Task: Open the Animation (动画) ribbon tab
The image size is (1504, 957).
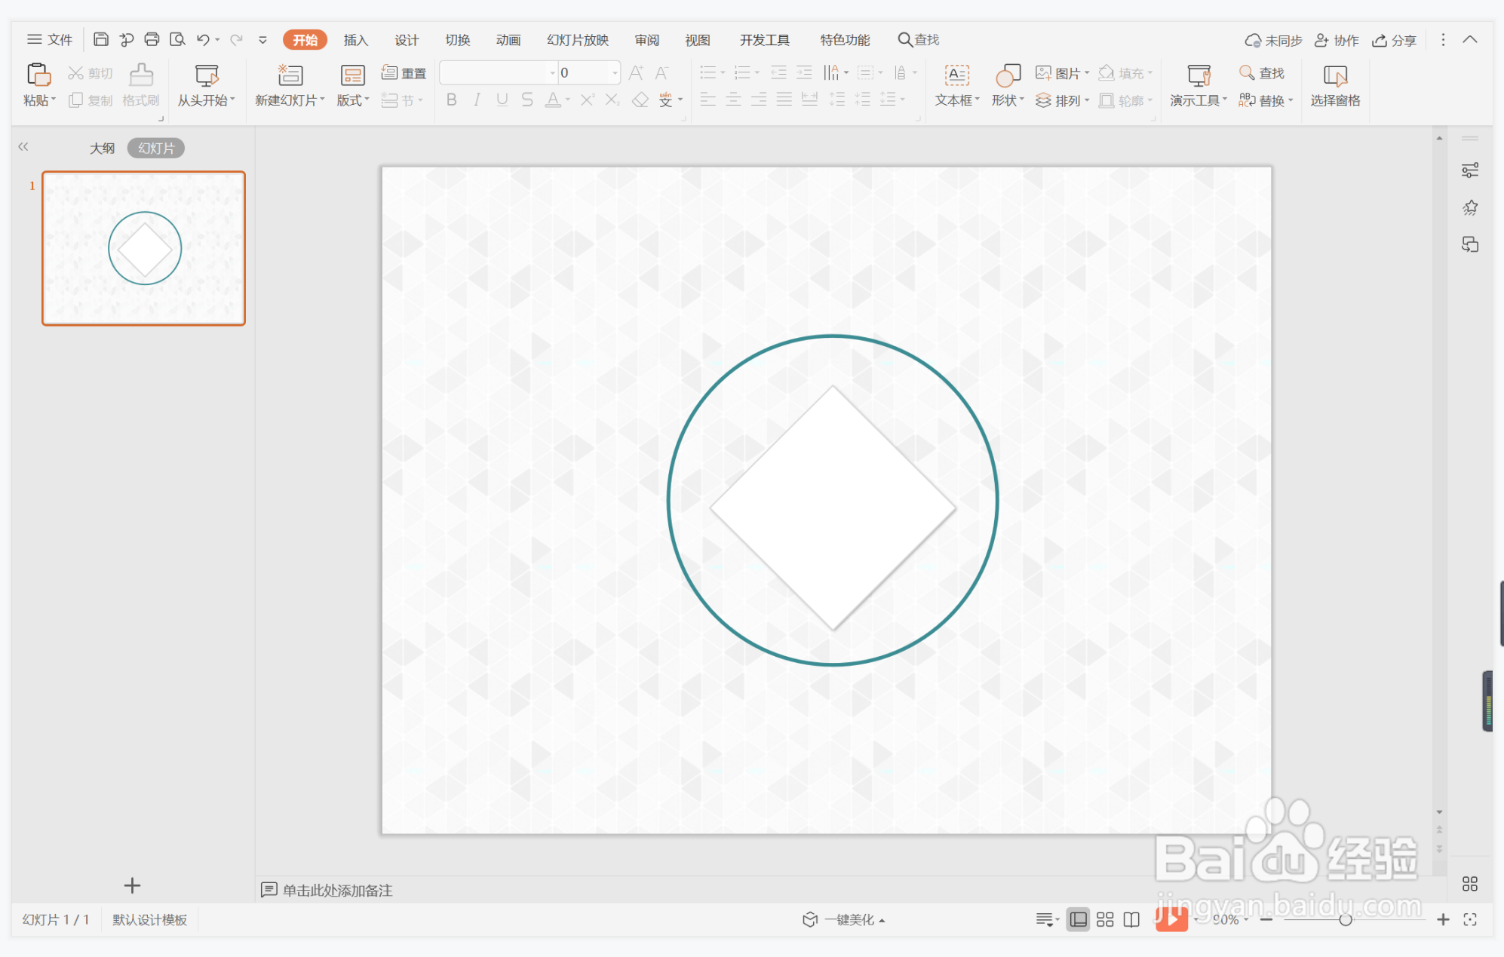Action: tap(508, 40)
